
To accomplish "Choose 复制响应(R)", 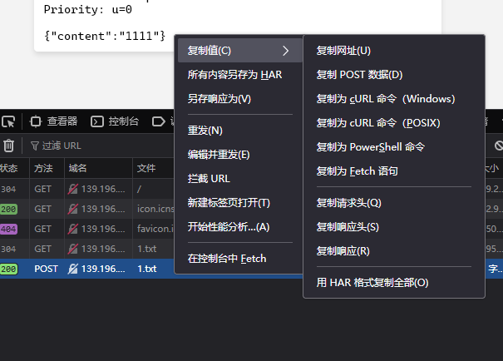I will (x=394, y=251).
